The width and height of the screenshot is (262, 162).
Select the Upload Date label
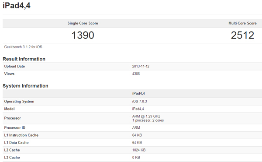[x=14, y=67]
